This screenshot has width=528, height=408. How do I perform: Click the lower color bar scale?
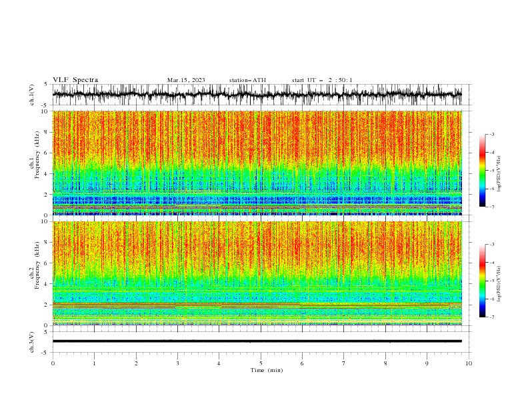tap(482, 281)
